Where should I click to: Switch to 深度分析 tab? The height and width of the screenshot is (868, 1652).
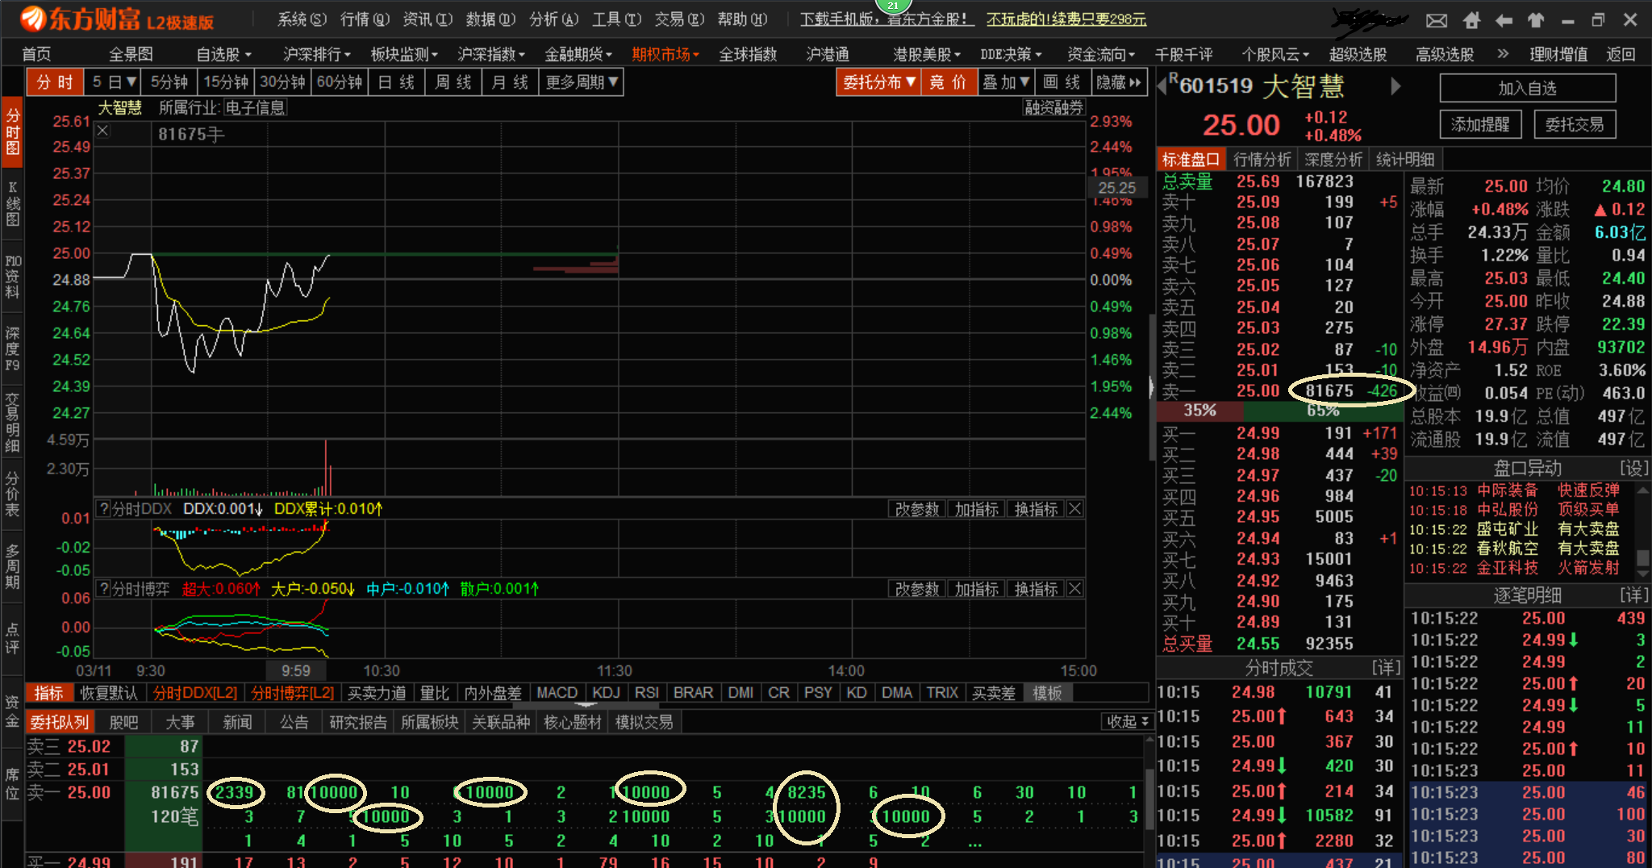pos(1333,160)
